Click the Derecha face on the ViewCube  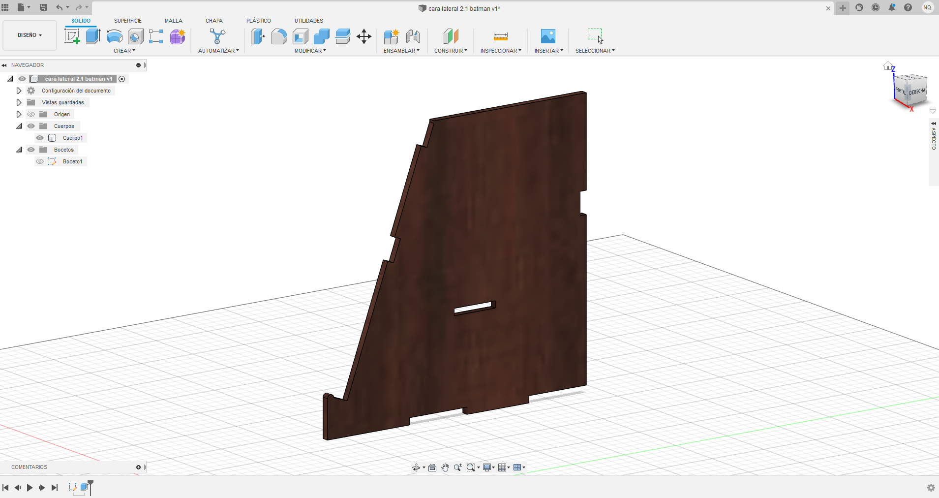click(x=917, y=92)
